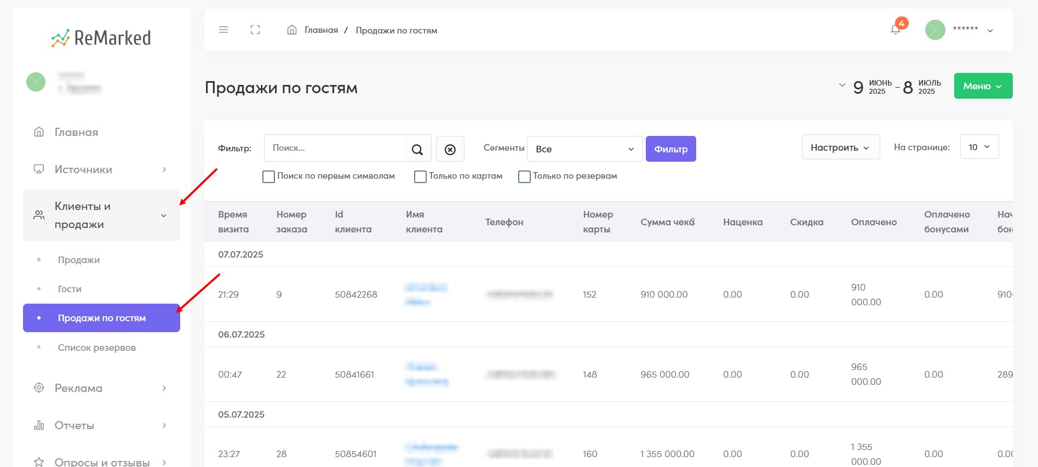Click the sort icon beside Сумма чека
Viewport: 1038px width, 467px height.
point(692,222)
